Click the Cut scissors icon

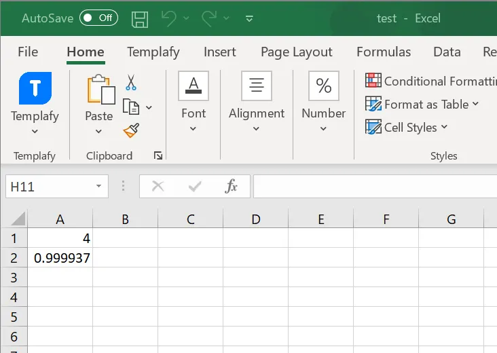(131, 83)
